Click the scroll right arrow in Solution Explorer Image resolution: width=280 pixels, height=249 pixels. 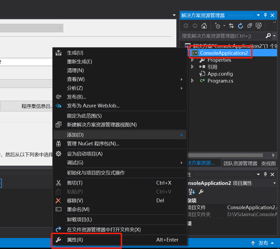[x=273, y=155]
